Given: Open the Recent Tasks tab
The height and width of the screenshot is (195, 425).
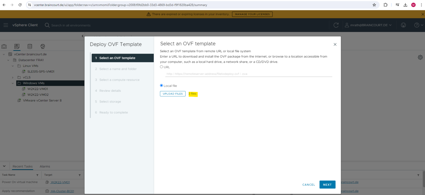Looking at the screenshot, I should [x=22, y=166].
